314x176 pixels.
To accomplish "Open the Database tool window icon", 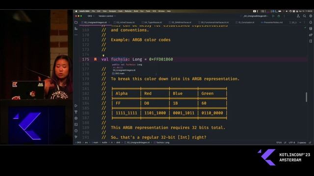I will pos(311,29).
